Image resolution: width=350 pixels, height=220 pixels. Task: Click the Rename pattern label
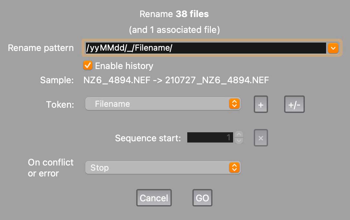pos(41,48)
